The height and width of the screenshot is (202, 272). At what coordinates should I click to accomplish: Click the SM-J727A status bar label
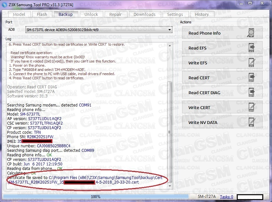coord(207,196)
